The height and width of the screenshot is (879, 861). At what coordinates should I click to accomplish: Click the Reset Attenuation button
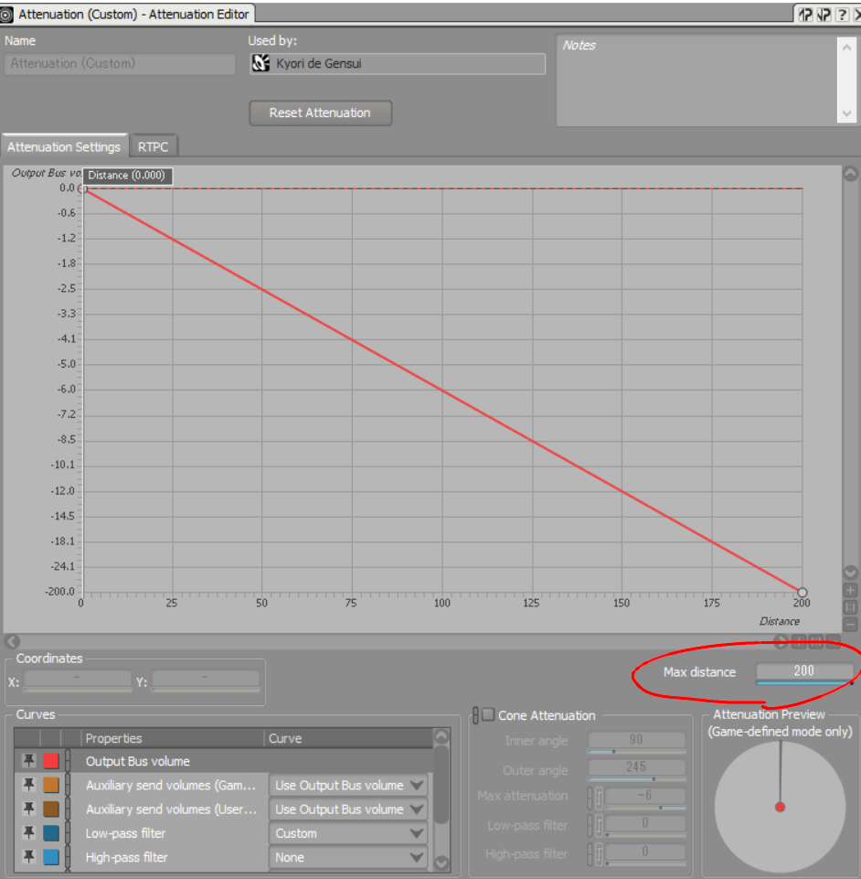(320, 113)
